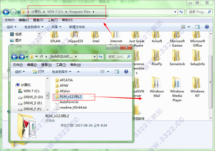Click search magnifier in Program Files window
The image size is (215, 151).
click(x=209, y=12)
